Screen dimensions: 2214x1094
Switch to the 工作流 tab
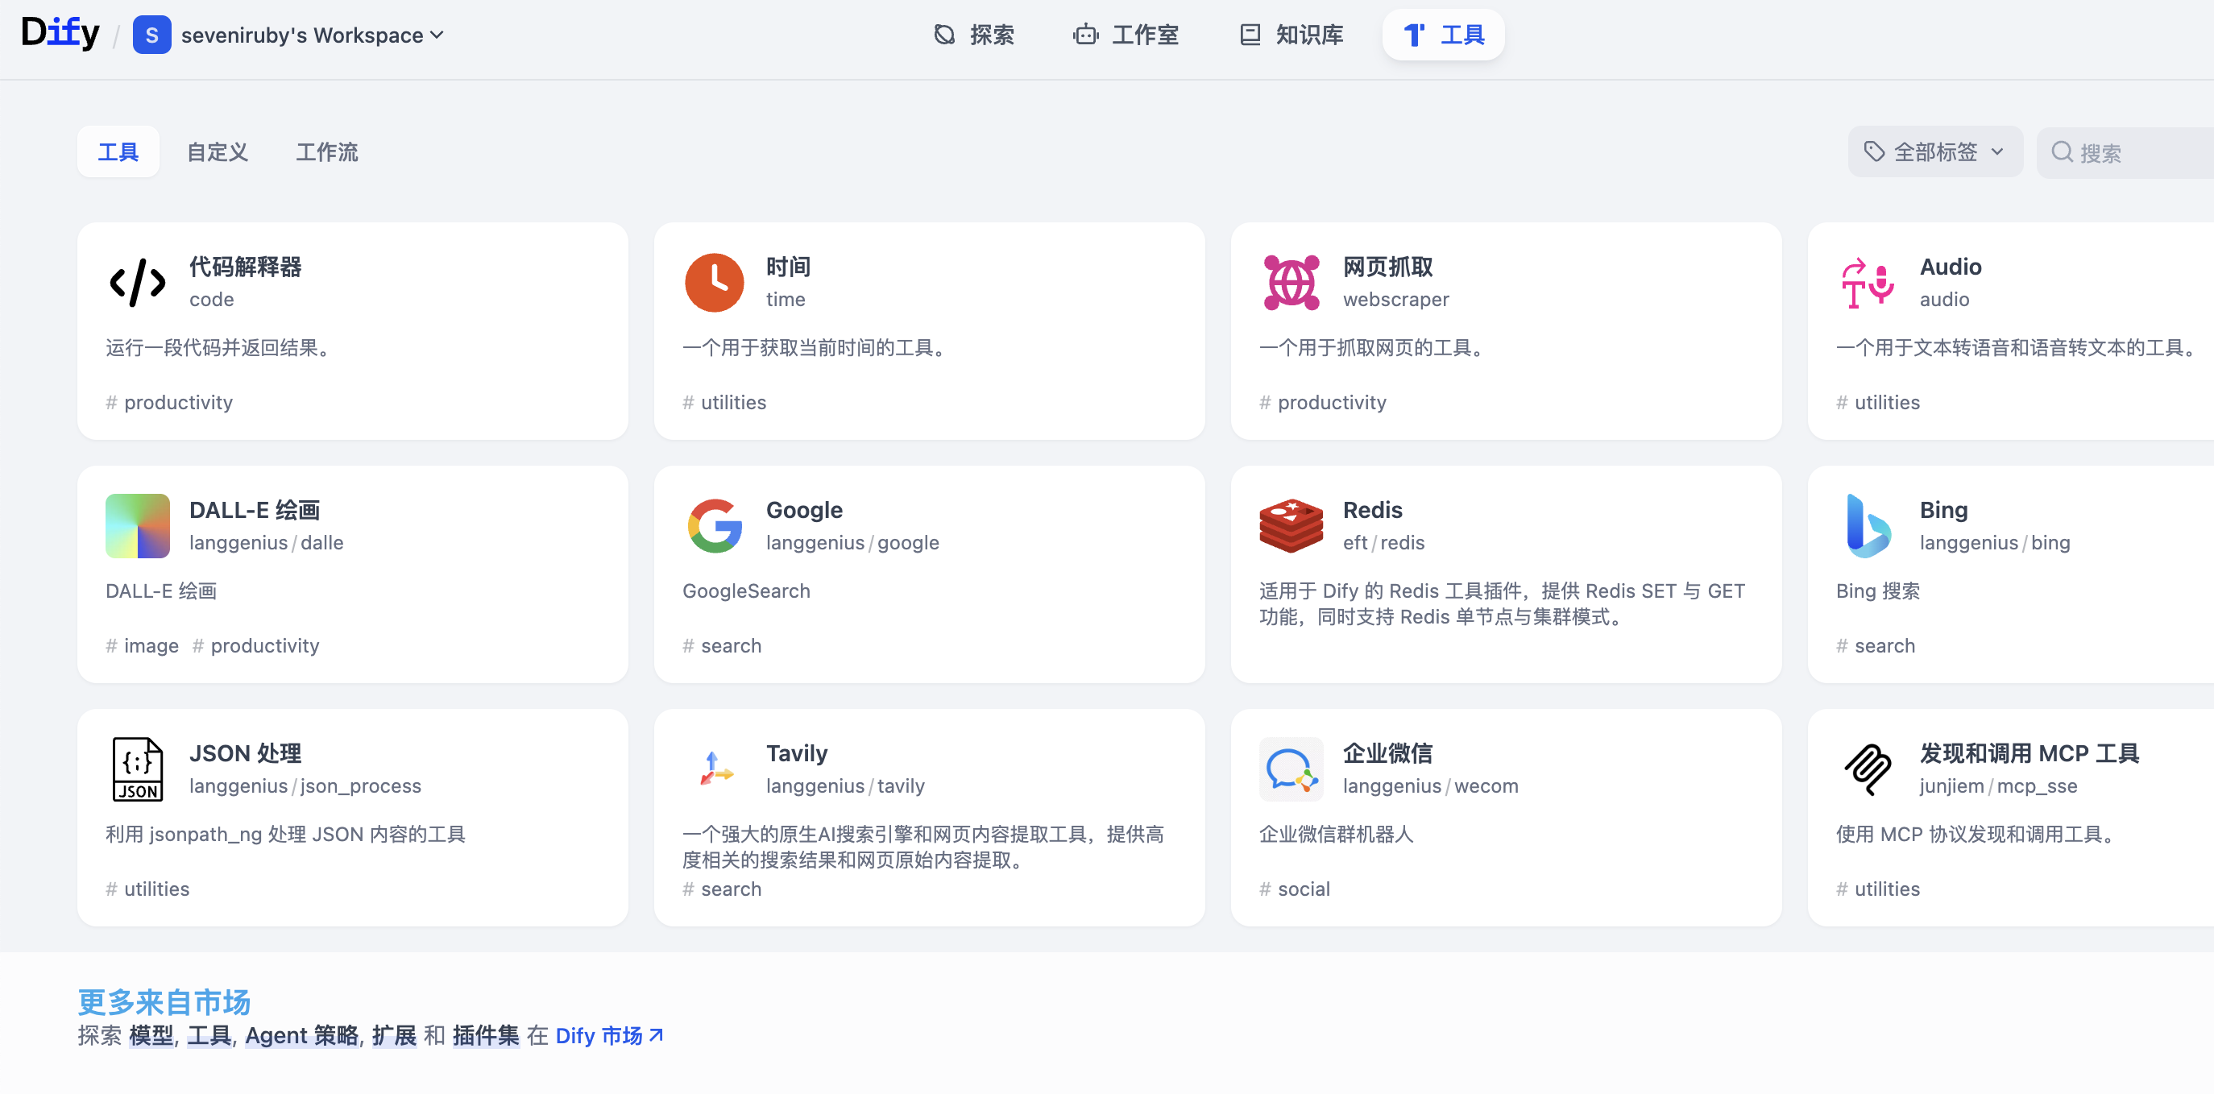326,152
